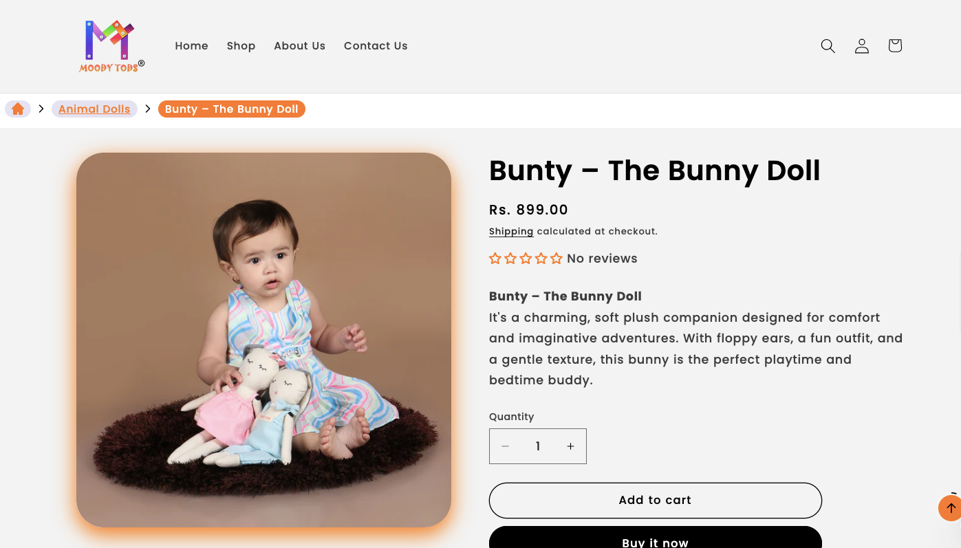
Task: Navigate to Contact Us
Action: tap(376, 46)
